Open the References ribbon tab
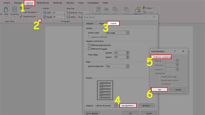 (x=43, y=3)
